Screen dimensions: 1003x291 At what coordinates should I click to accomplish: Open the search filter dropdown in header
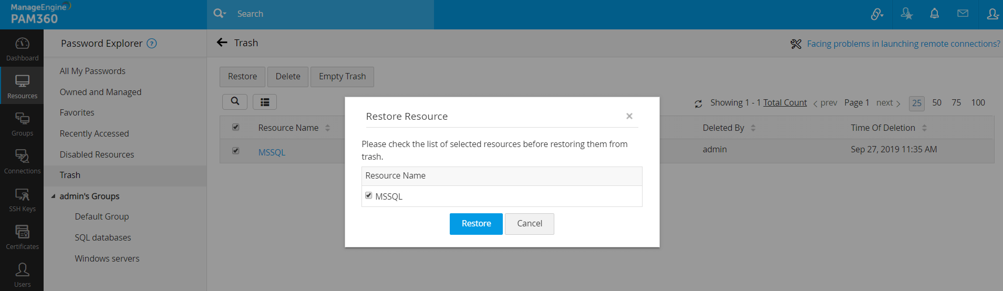[220, 14]
